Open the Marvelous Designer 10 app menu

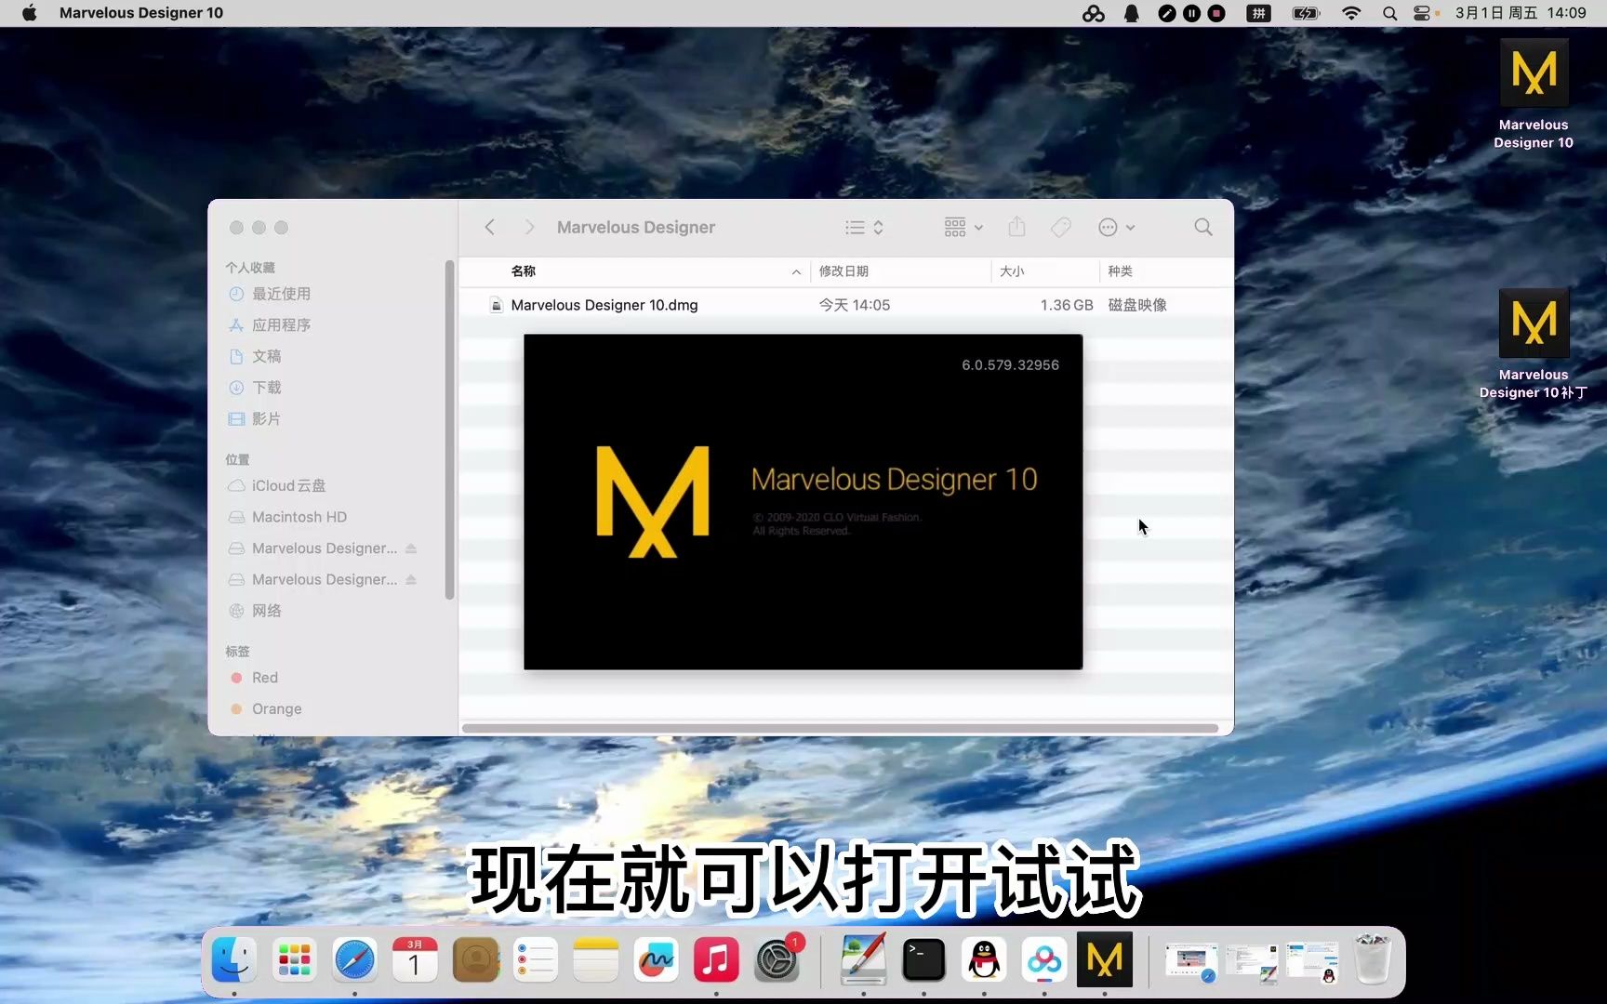pos(141,13)
